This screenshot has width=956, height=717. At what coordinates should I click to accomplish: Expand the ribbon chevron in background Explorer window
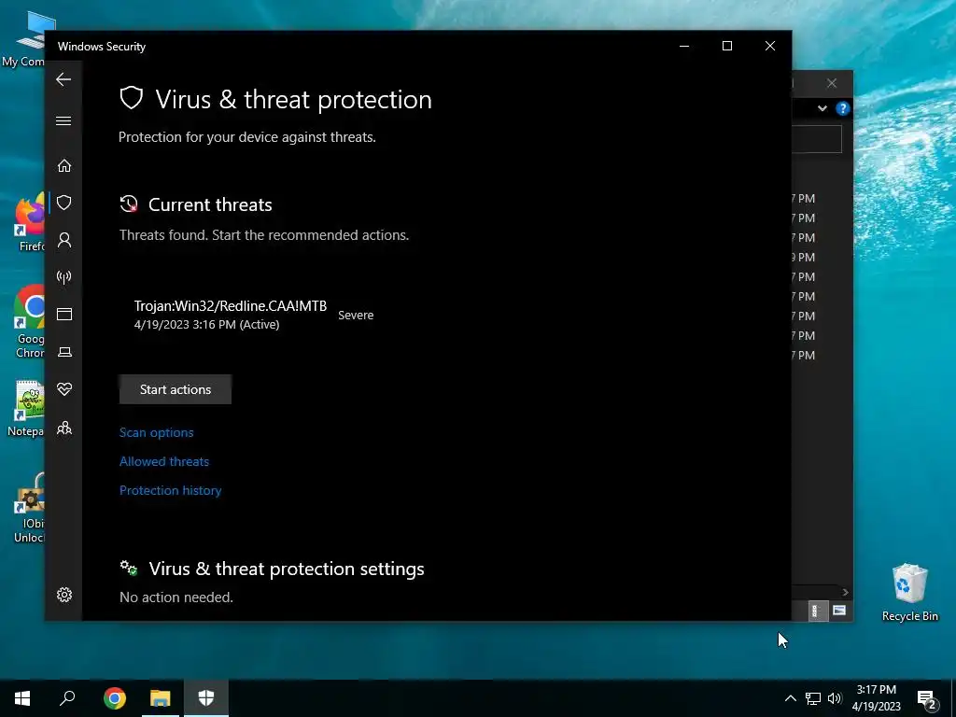point(822,108)
